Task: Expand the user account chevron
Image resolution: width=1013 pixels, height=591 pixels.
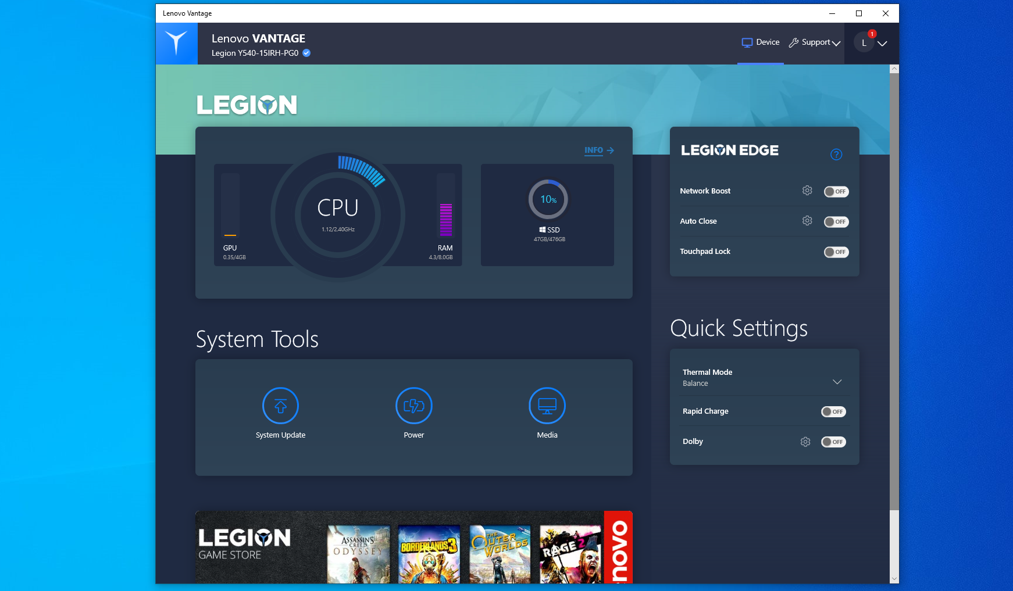Action: pos(882,44)
